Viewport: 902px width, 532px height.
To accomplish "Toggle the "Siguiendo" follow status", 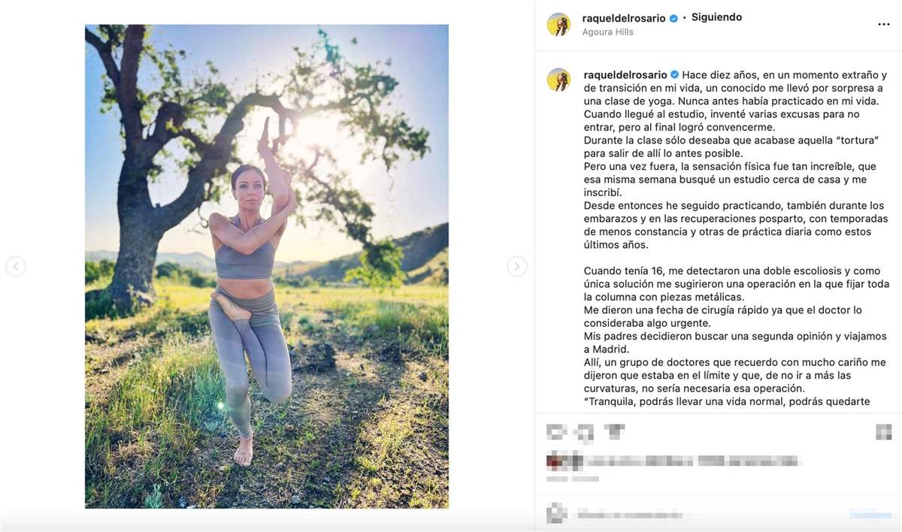I will click(716, 17).
